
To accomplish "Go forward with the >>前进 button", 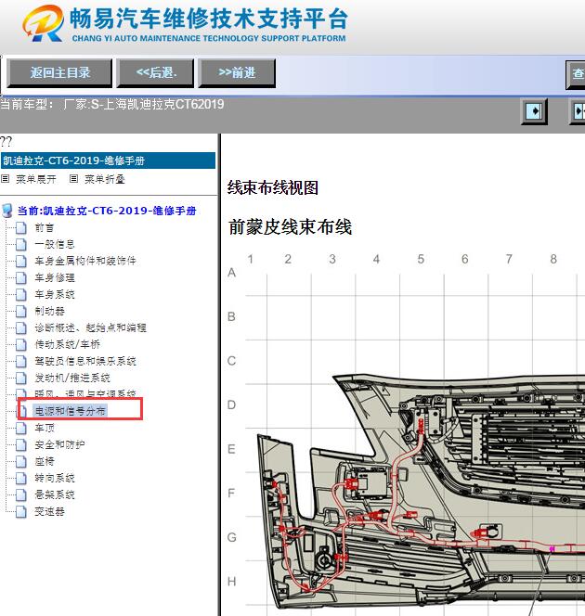I will [x=237, y=73].
